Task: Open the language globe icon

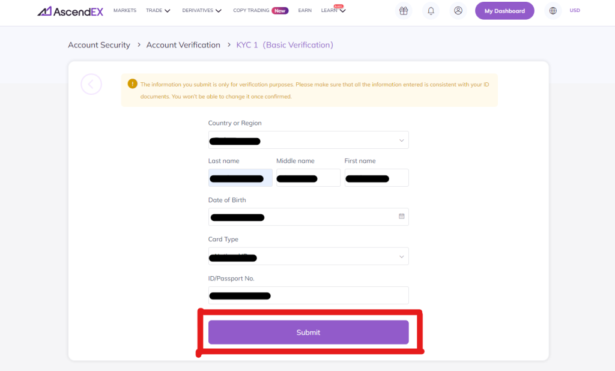Action: tap(552, 10)
